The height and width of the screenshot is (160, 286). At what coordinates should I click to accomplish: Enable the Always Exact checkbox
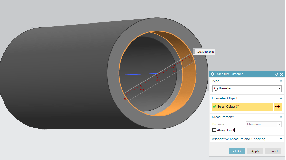click(214, 130)
